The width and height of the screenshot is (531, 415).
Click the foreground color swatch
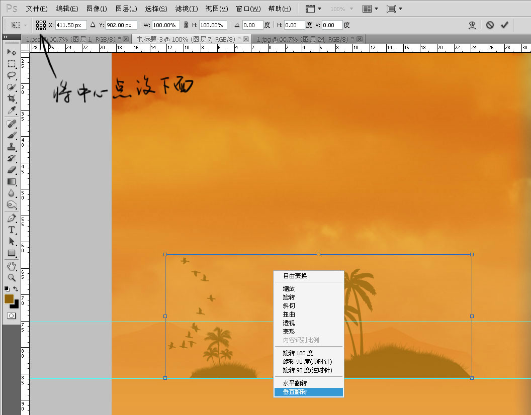(x=9, y=299)
